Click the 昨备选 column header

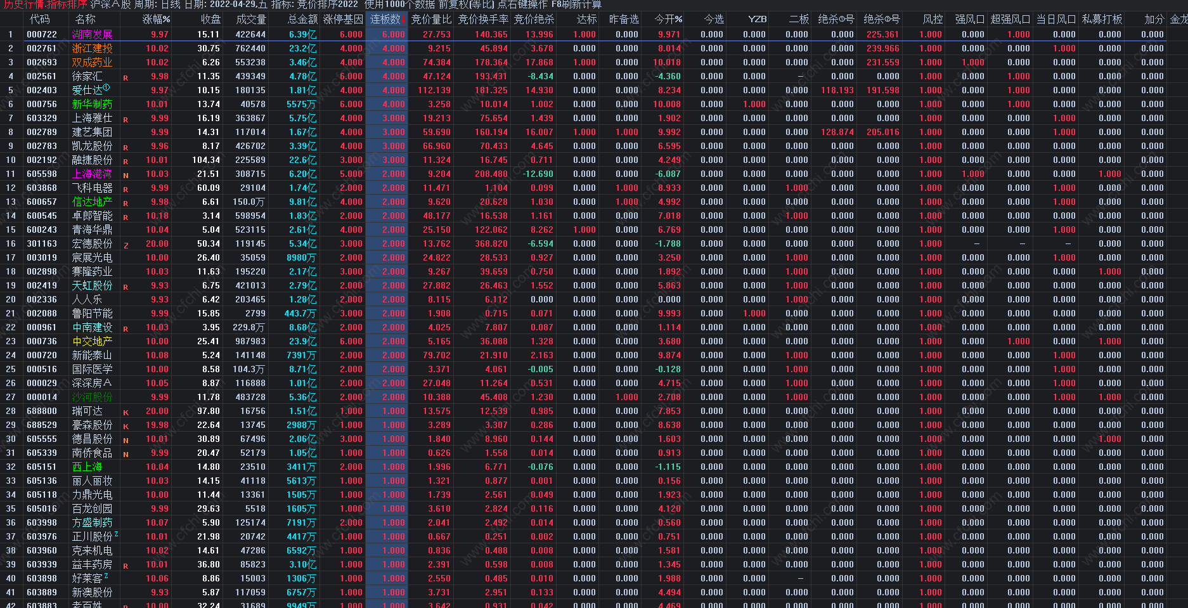point(624,19)
